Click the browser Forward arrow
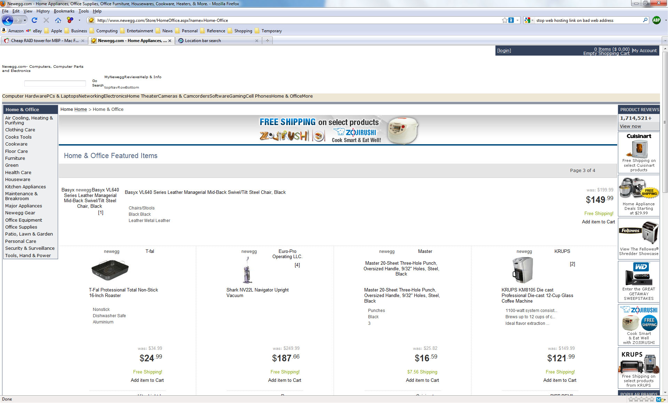Screen dimensions: 668x403 pos(19,20)
